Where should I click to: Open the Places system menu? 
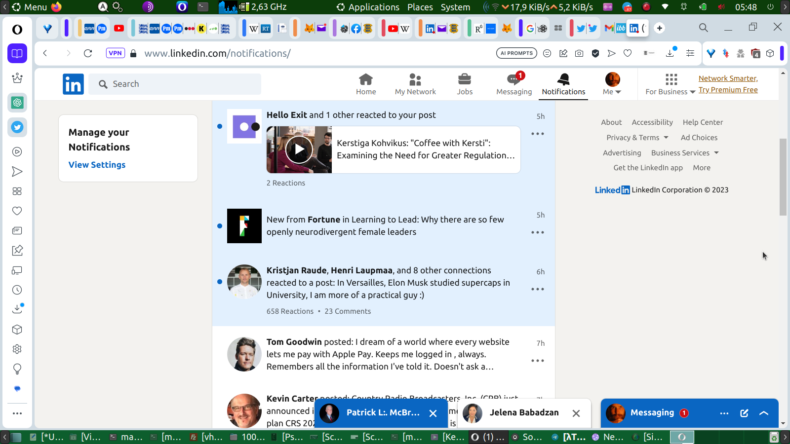coord(420,7)
